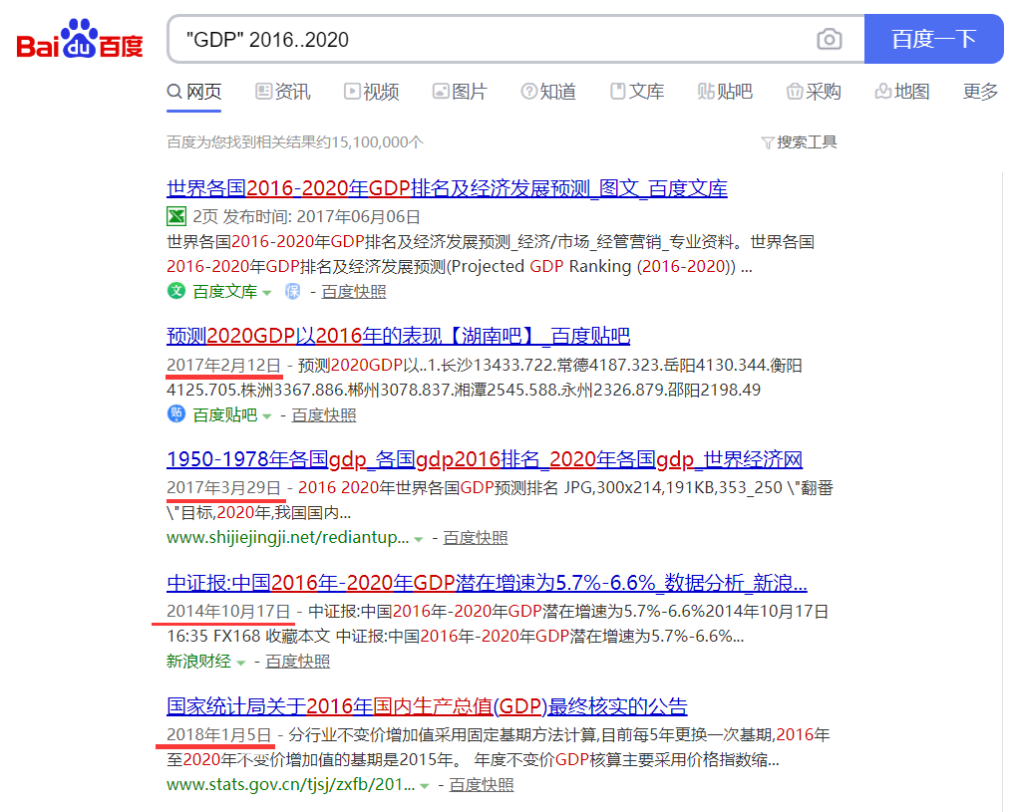Open www.shijiejingji.net URL link

click(x=288, y=537)
